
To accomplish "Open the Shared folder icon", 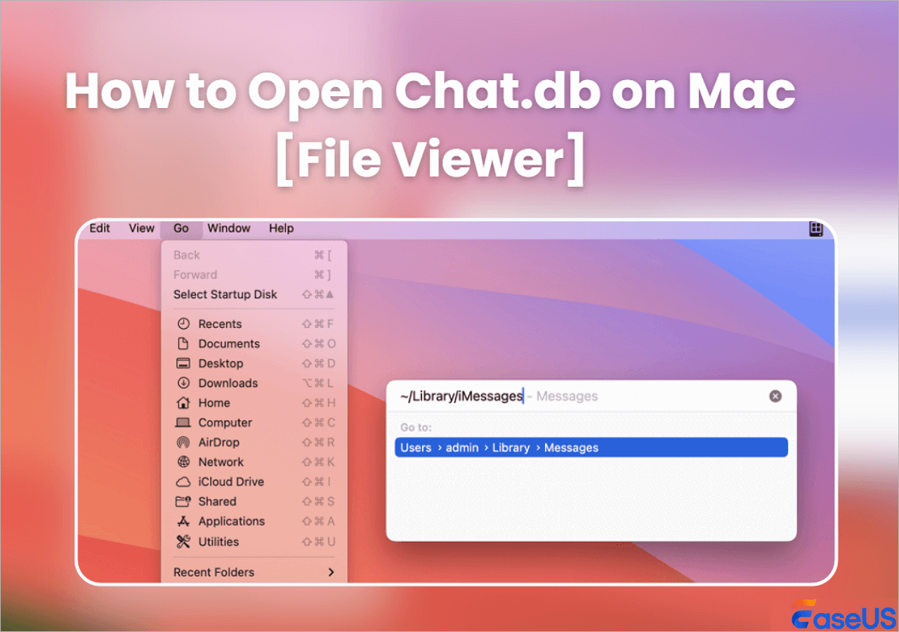I will [x=184, y=501].
